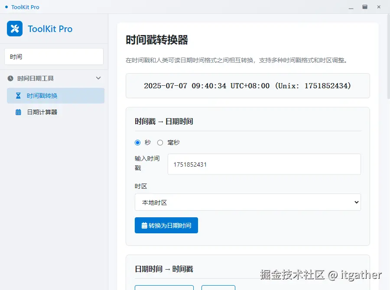Open the 时间戳转换 menu item
Viewport: 390px width, 290px height.
click(x=56, y=96)
